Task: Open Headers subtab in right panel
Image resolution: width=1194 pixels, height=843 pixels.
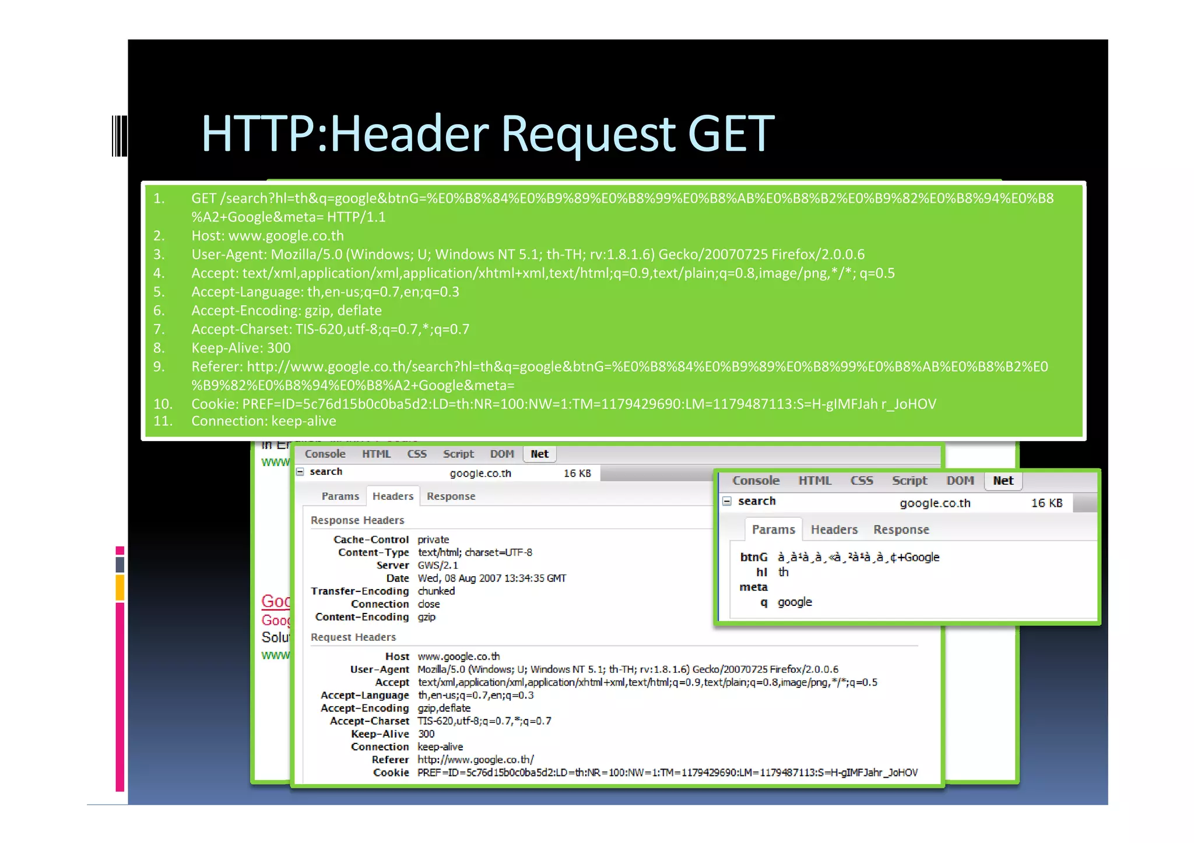Action: coord(834,530)
